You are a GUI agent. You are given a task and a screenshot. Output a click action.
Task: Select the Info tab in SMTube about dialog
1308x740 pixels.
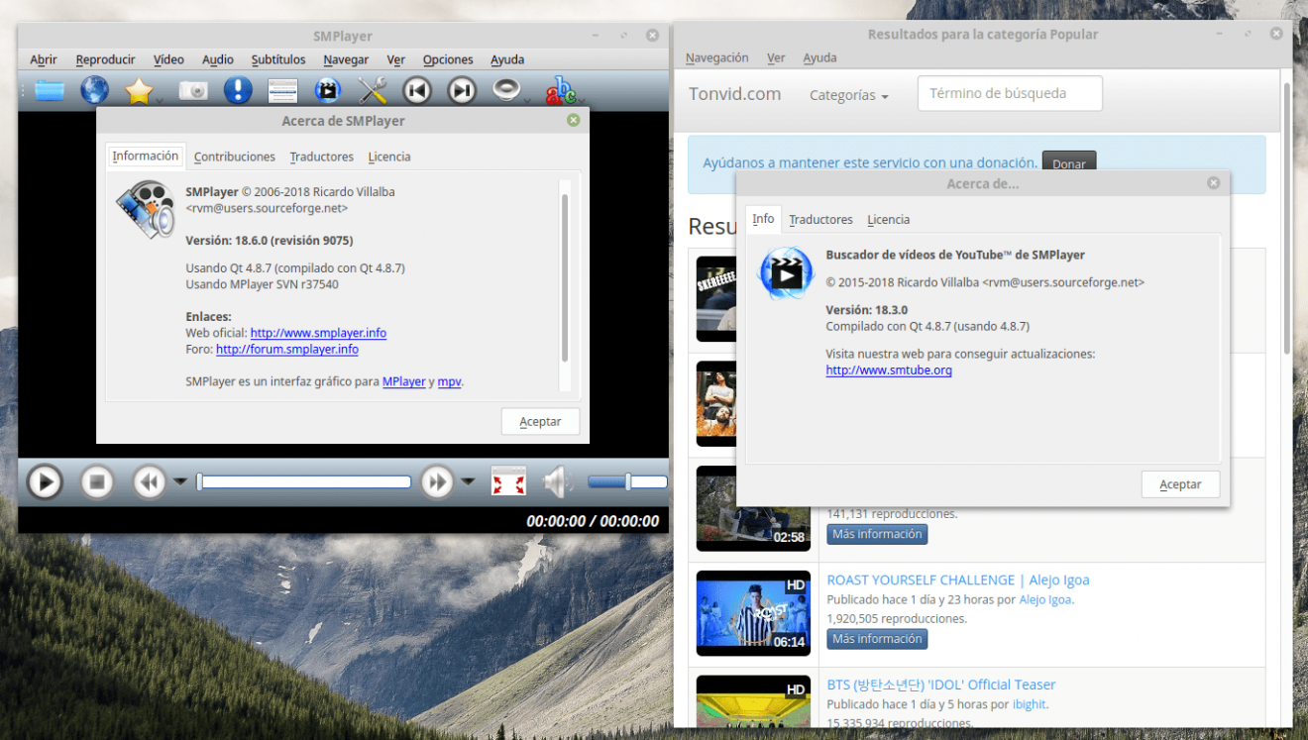[763, 219]
